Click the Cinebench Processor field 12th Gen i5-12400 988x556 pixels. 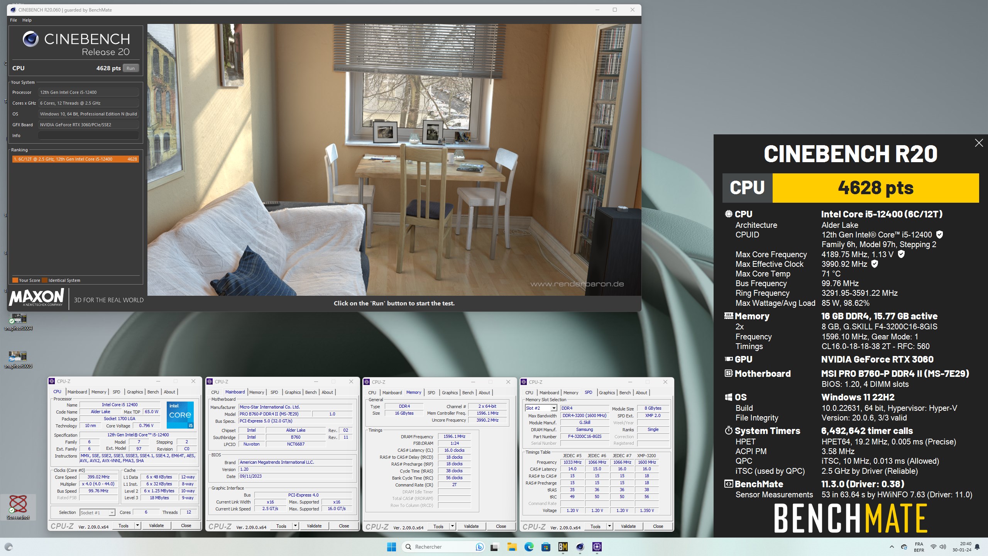[x=88, y=92]
